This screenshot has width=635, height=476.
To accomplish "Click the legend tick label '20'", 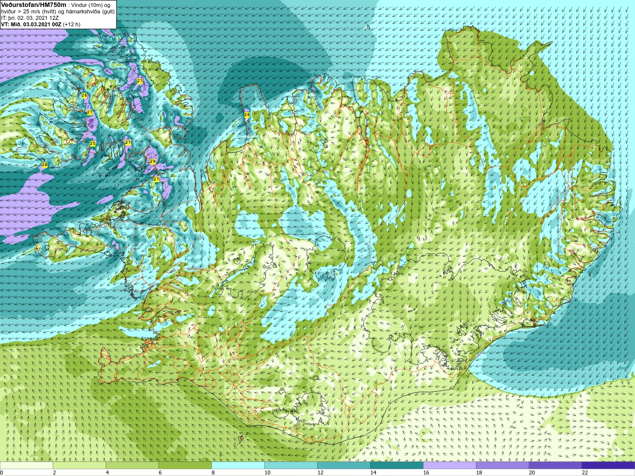I will [532, 473].
